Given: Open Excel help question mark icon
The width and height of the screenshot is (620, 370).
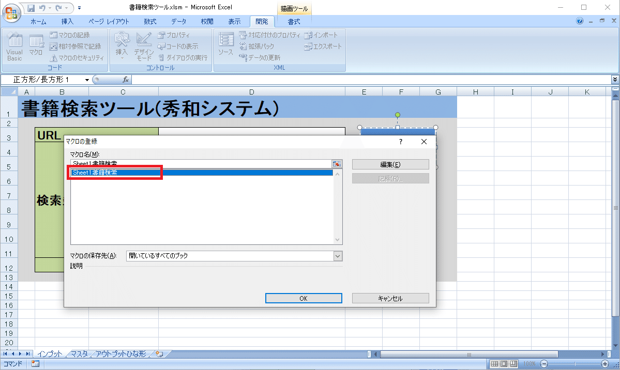Looking at the screenshot, I should 580,21.
